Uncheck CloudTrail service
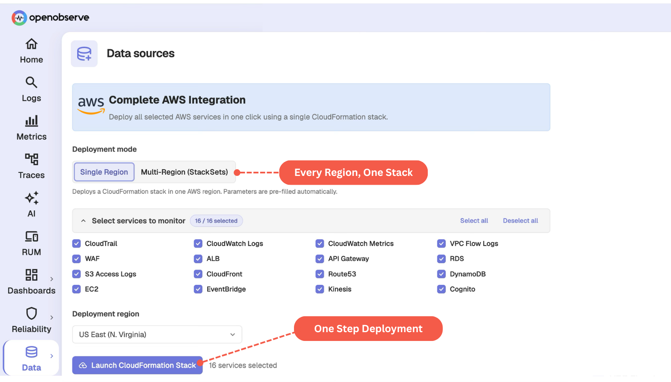This screenshot has width=671, height=382. pos(76,243)
